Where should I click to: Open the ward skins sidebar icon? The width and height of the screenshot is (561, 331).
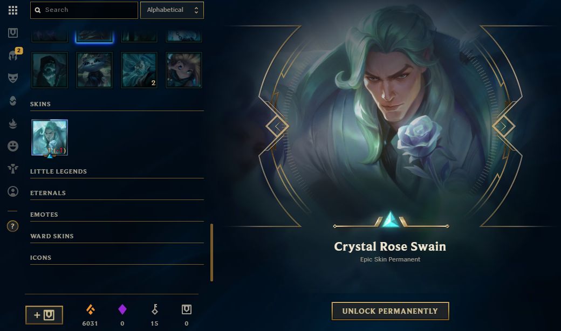click(x=13, y=168)
